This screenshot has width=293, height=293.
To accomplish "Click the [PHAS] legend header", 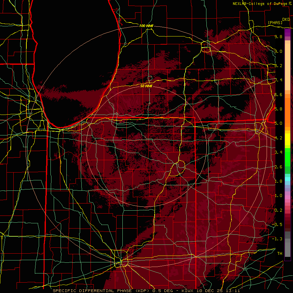I will 275,22.
